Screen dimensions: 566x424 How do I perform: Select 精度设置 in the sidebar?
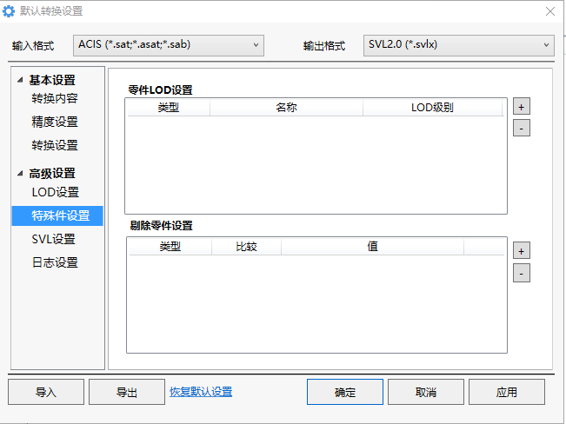point(55,122)
